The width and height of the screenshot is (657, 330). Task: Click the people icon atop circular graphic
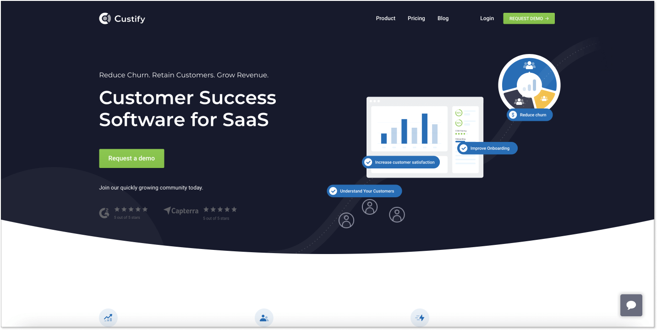point(529,65)
